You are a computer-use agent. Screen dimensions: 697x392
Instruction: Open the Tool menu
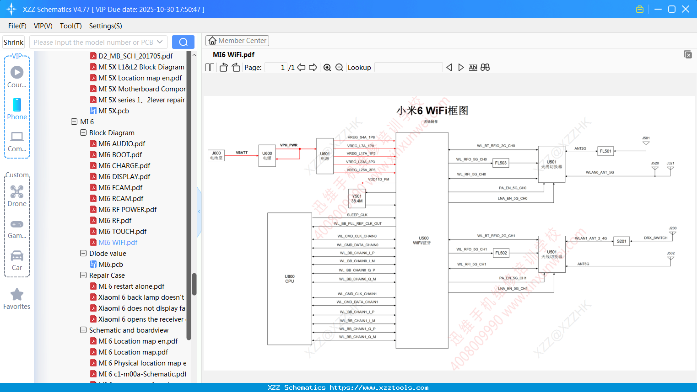pyautogui.click(x=70, y=26)
